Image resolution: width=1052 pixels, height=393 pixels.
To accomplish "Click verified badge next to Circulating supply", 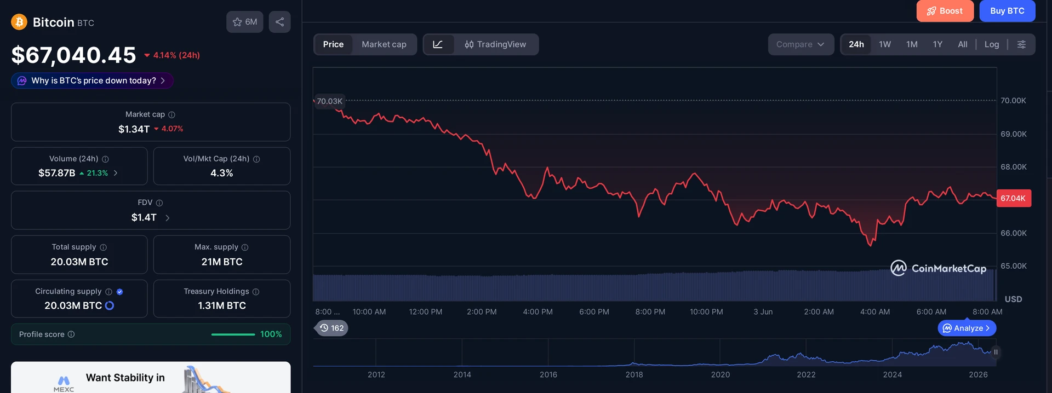I will tap(119, 292).
